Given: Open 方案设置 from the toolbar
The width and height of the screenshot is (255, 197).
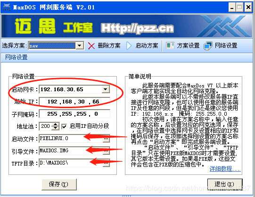Looking at the screenshot, I should pyautogui.click(x=188, y=46).
